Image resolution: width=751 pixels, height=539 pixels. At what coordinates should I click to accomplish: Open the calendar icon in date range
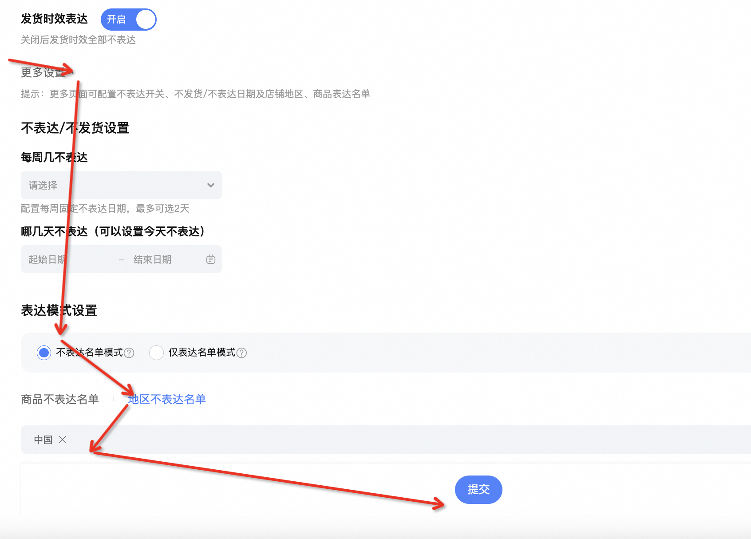click(x=211, y=259)
